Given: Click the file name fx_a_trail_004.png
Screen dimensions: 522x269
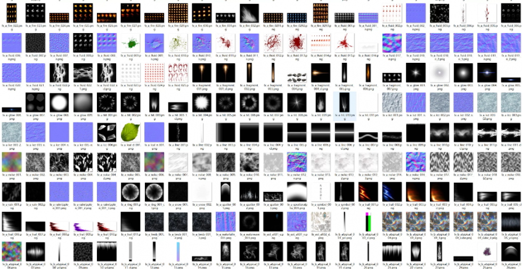Looking at the screenshot, I should 463,206.
